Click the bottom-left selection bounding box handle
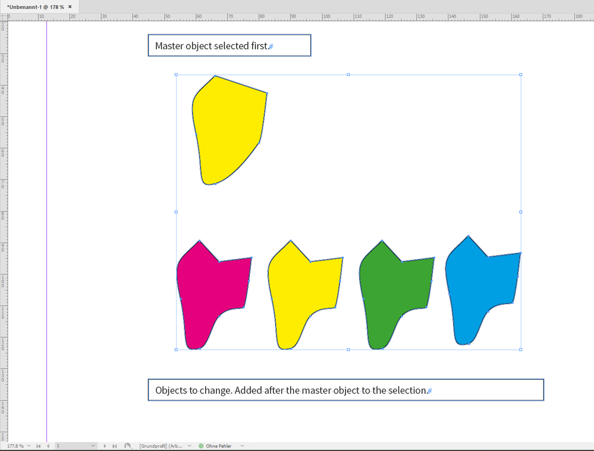The width and height of the screenshot is (594, 451). (176, 349)
